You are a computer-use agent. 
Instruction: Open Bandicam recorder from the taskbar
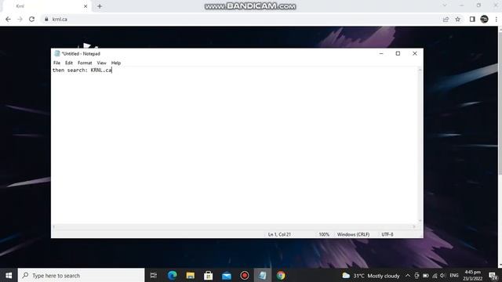tap(245, 275)
